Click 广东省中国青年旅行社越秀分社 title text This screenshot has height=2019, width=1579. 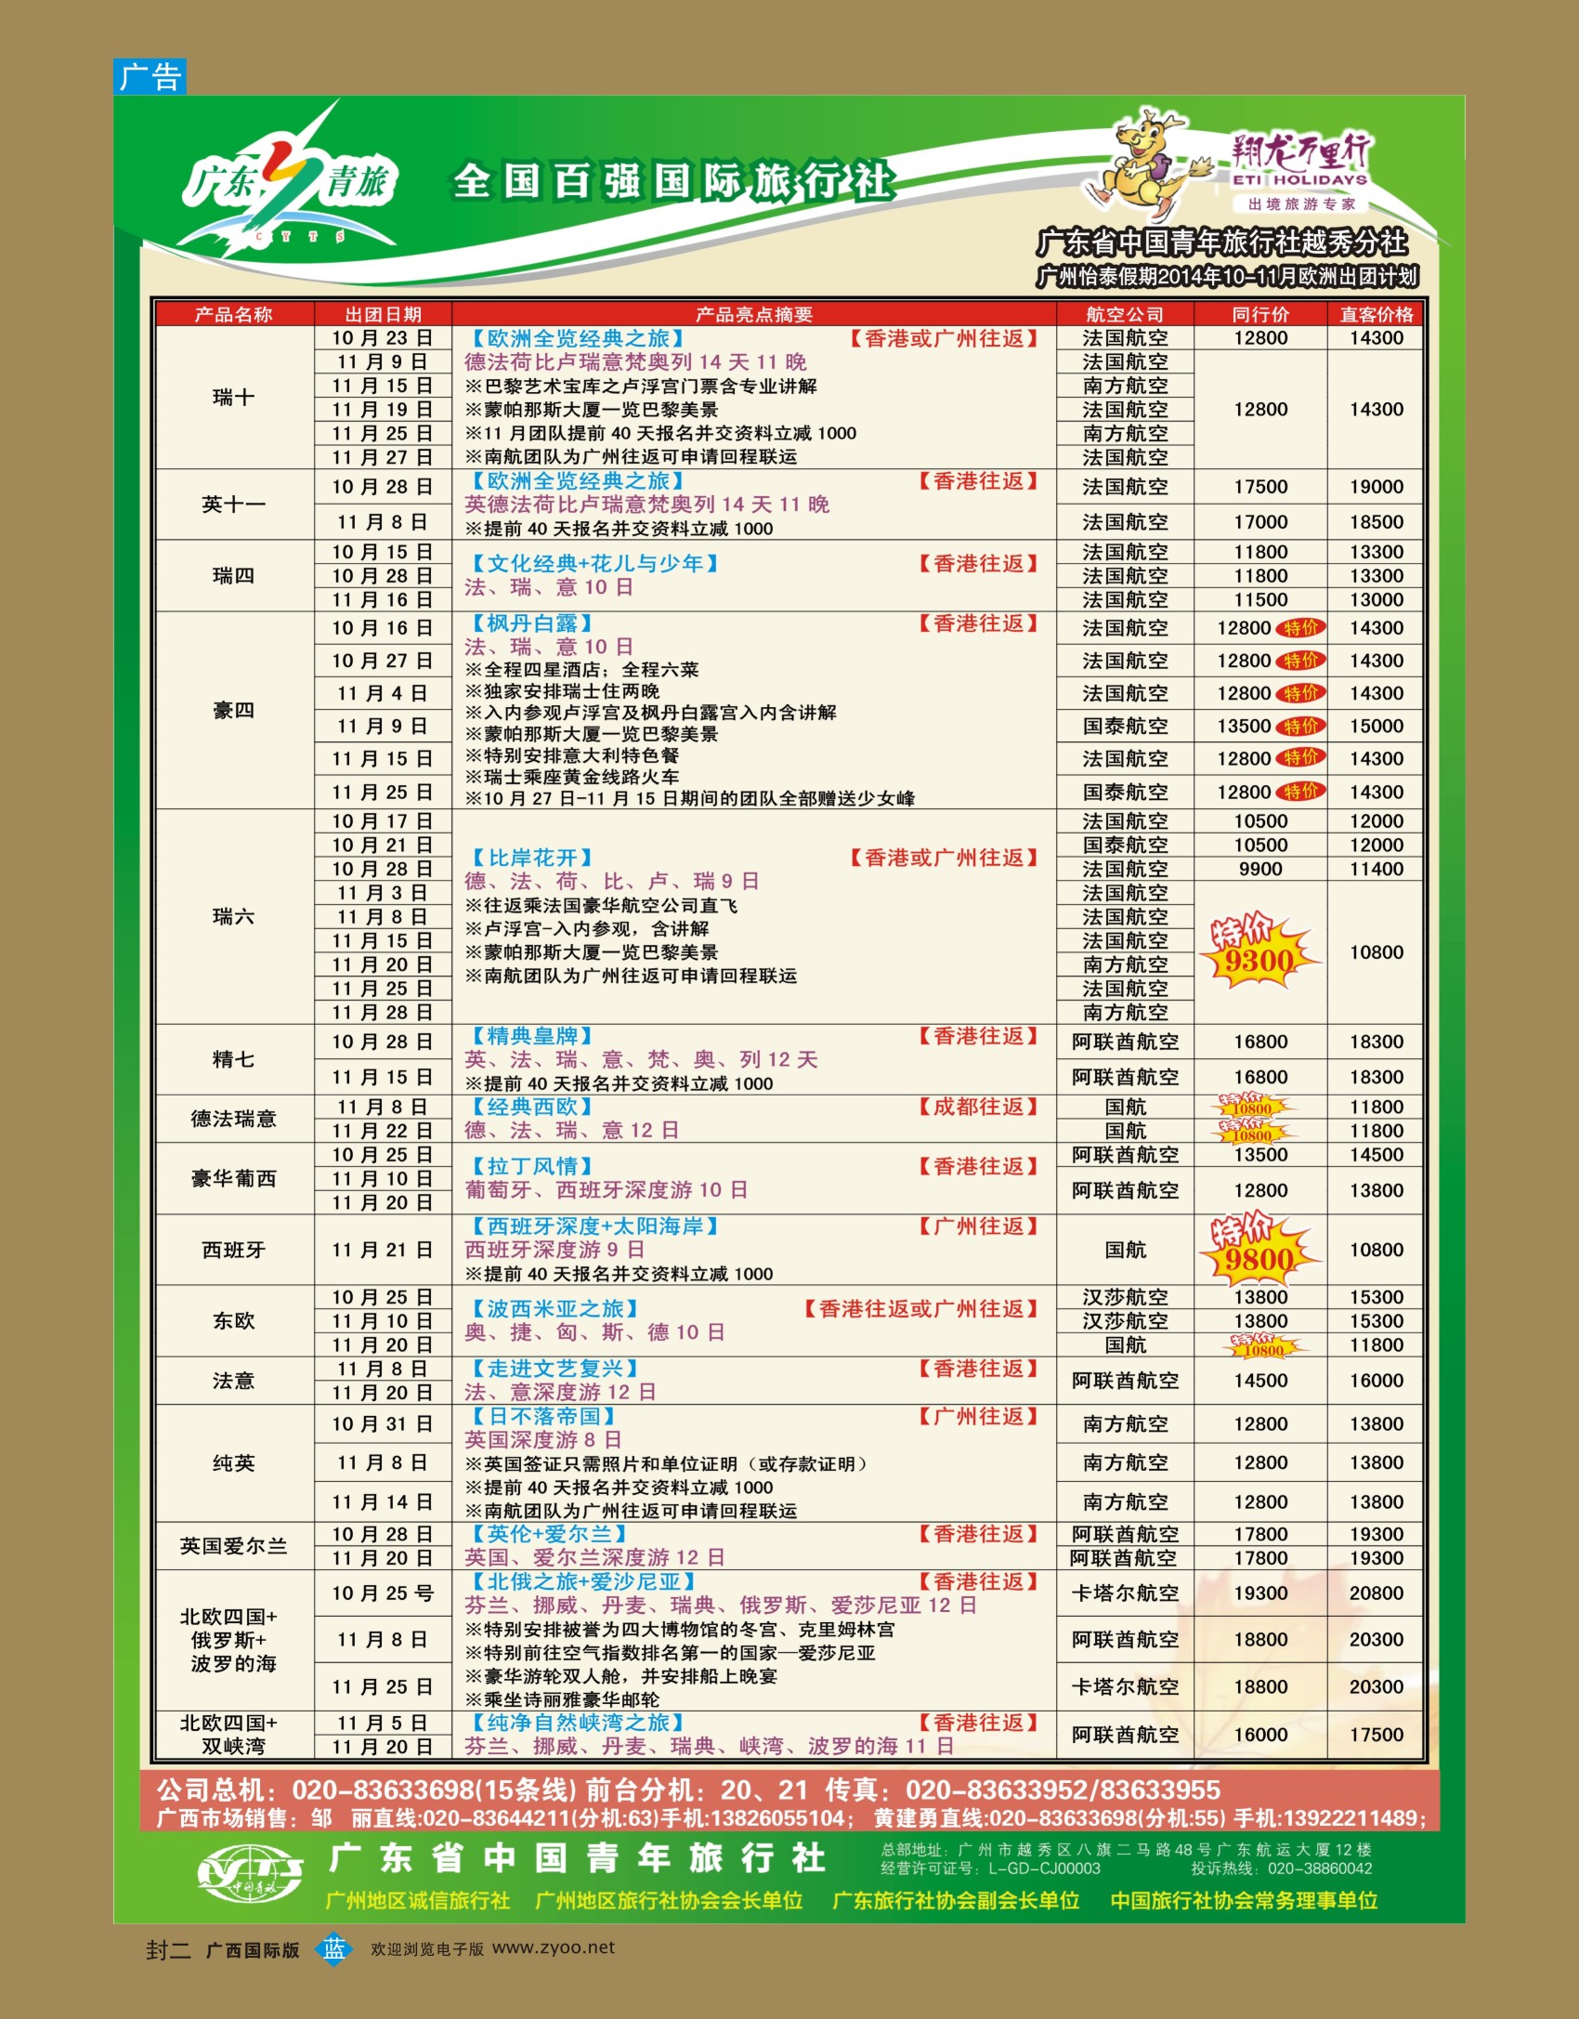[1222, 243]
